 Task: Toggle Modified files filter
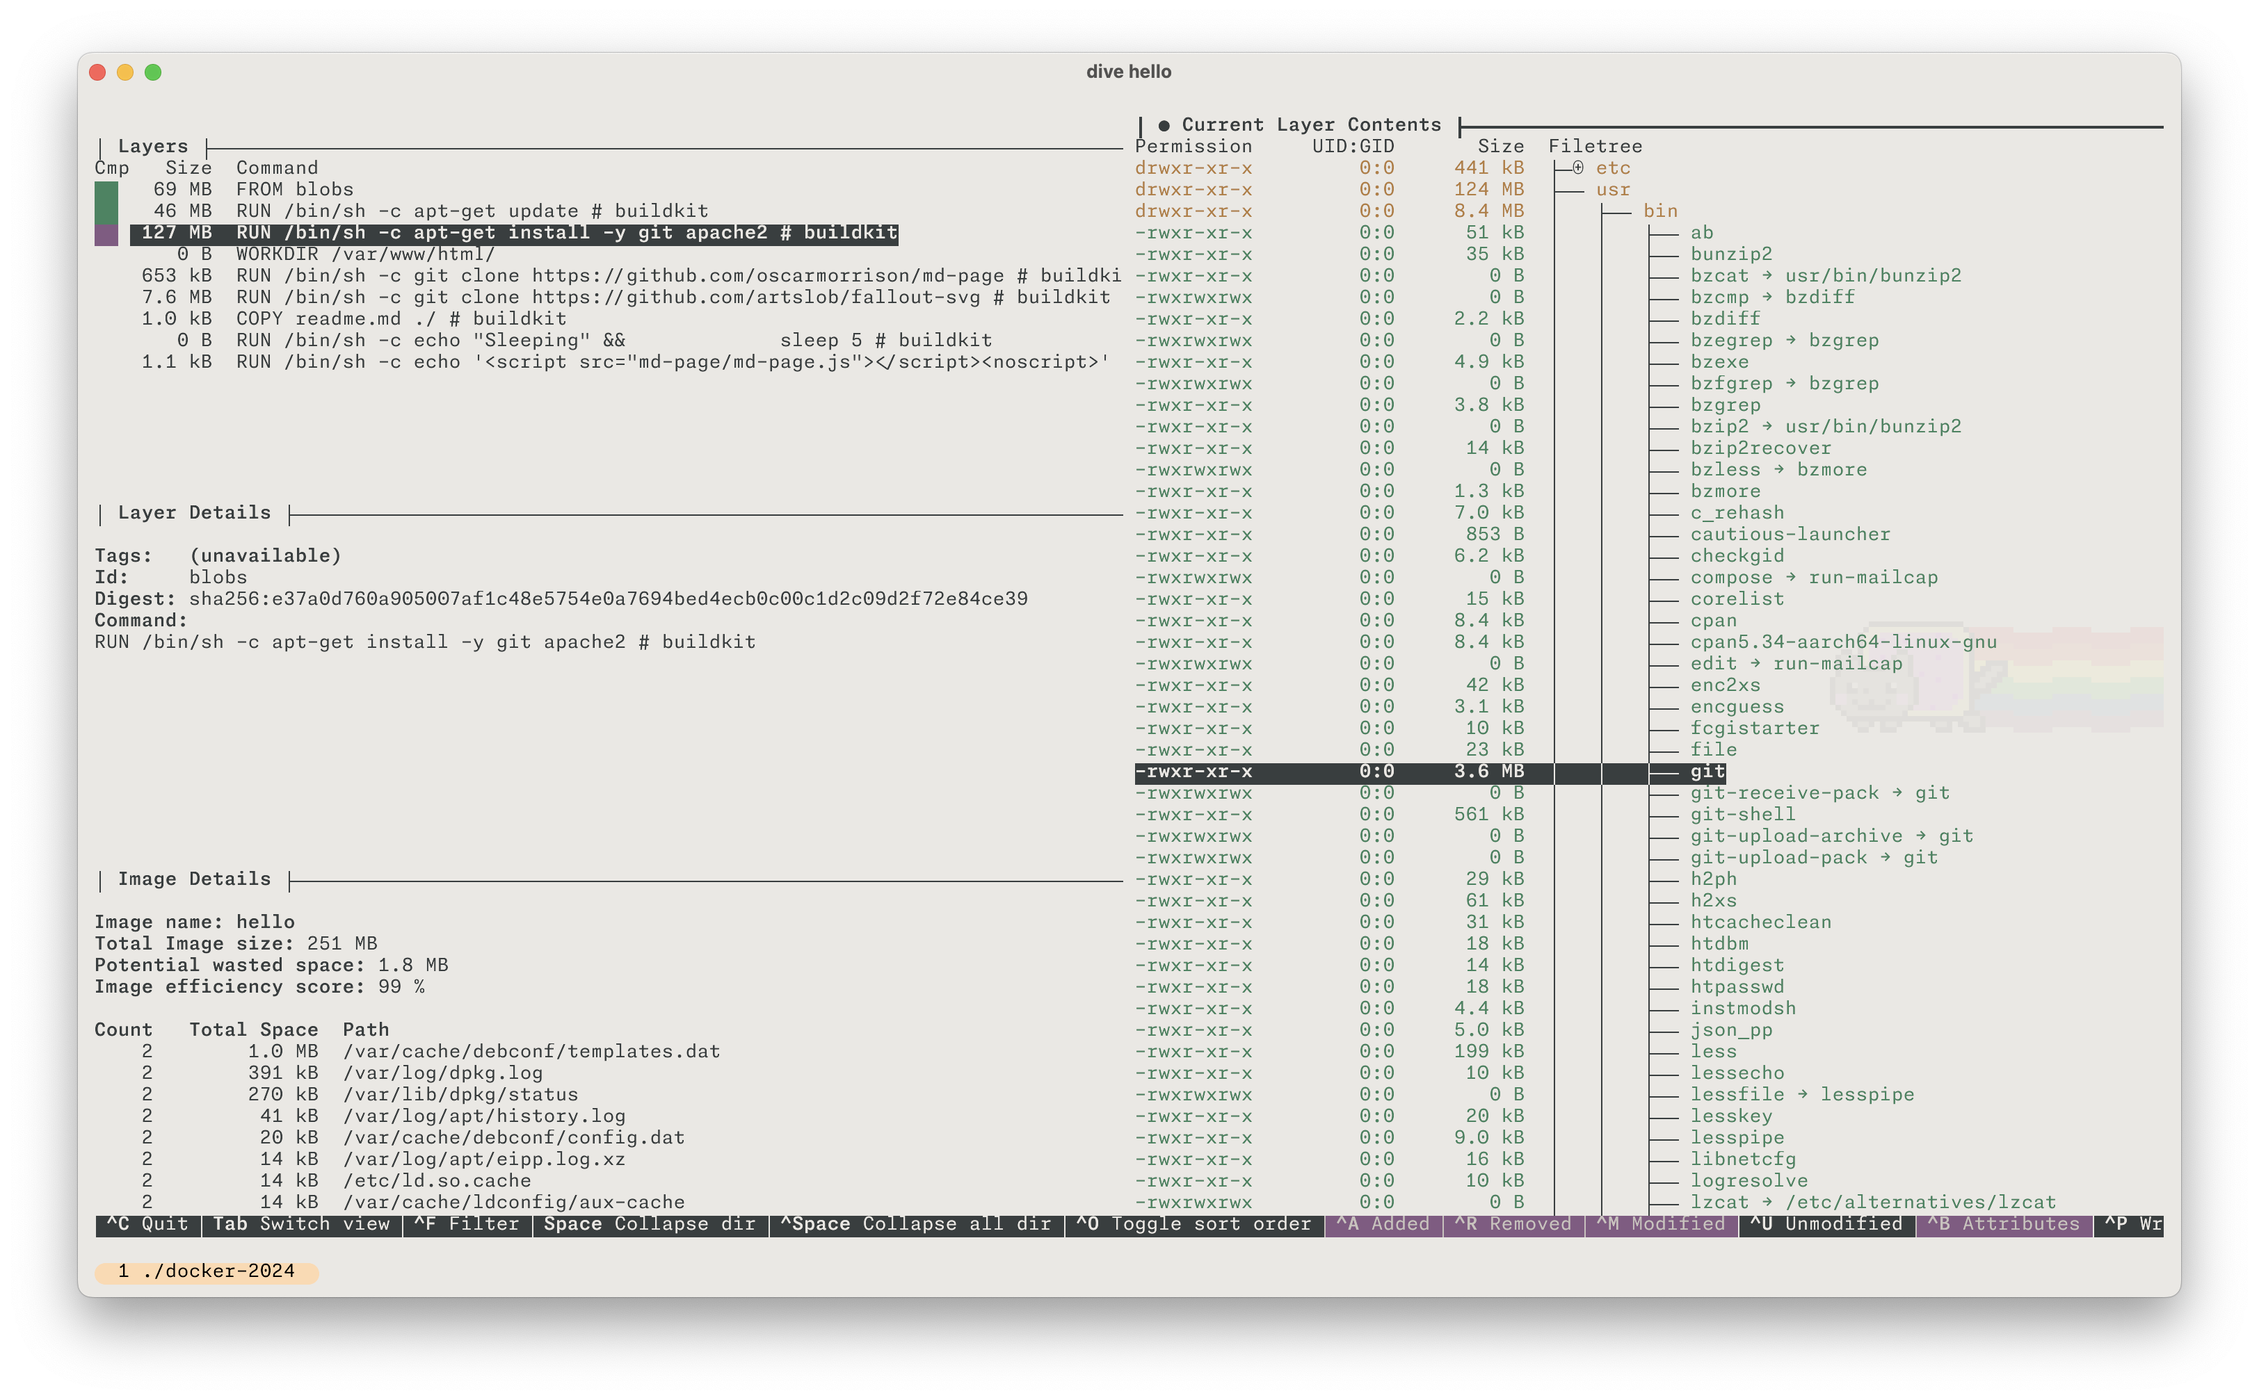pos(1661,1224)
